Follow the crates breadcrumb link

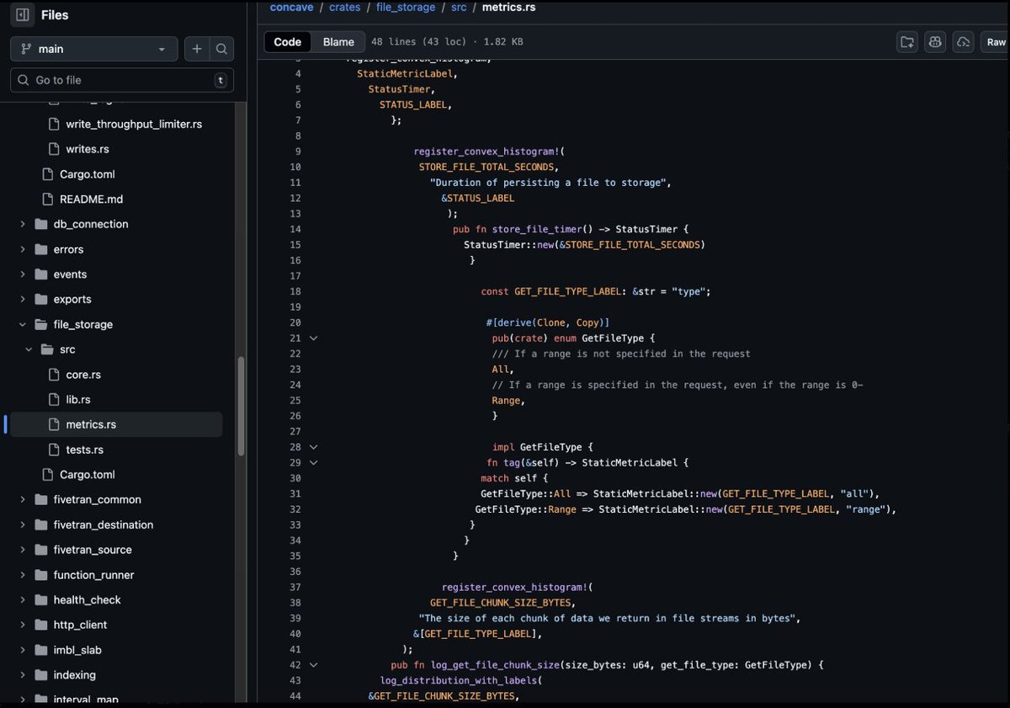click(344, 8)
